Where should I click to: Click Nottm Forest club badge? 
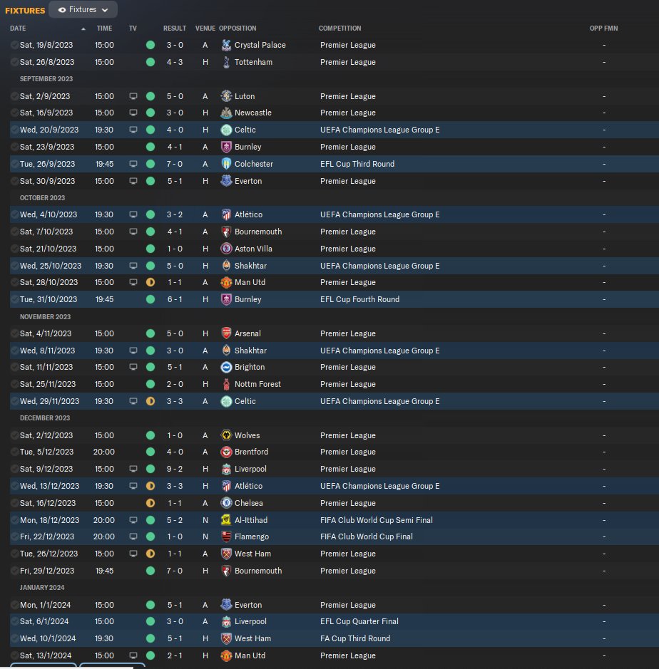click(226, 384)
